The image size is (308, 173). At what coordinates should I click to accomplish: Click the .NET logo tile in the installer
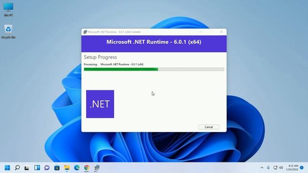(100, 104)
